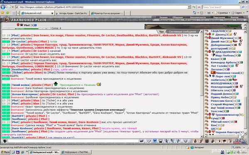This screenshot has height=155, width=249.
Task: Click the Live Search input box
Action: pyautogui.click(x=221, y=7)
